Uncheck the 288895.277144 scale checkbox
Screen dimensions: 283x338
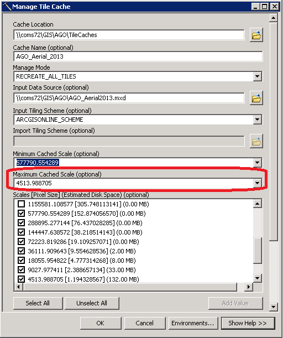pos(21,223)
